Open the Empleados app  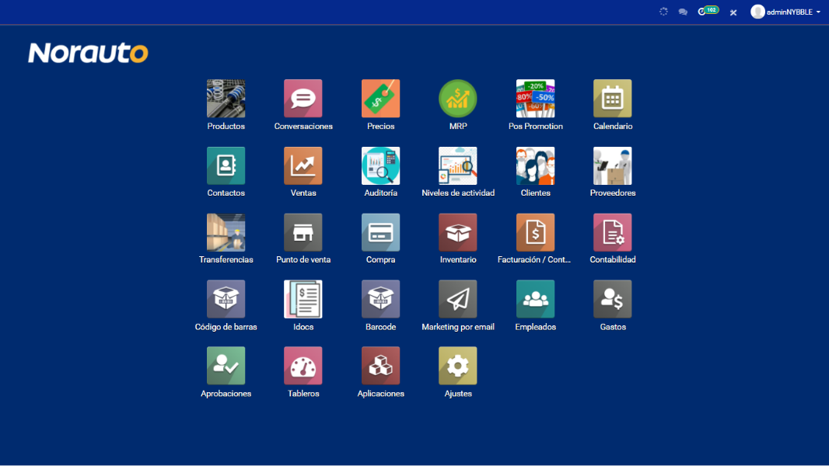[536, 299]
